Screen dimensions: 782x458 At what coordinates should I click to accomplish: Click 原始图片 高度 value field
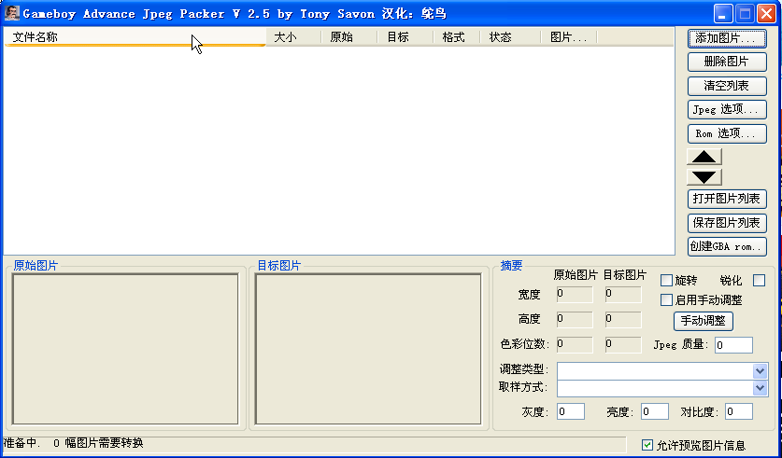(575, 320)
